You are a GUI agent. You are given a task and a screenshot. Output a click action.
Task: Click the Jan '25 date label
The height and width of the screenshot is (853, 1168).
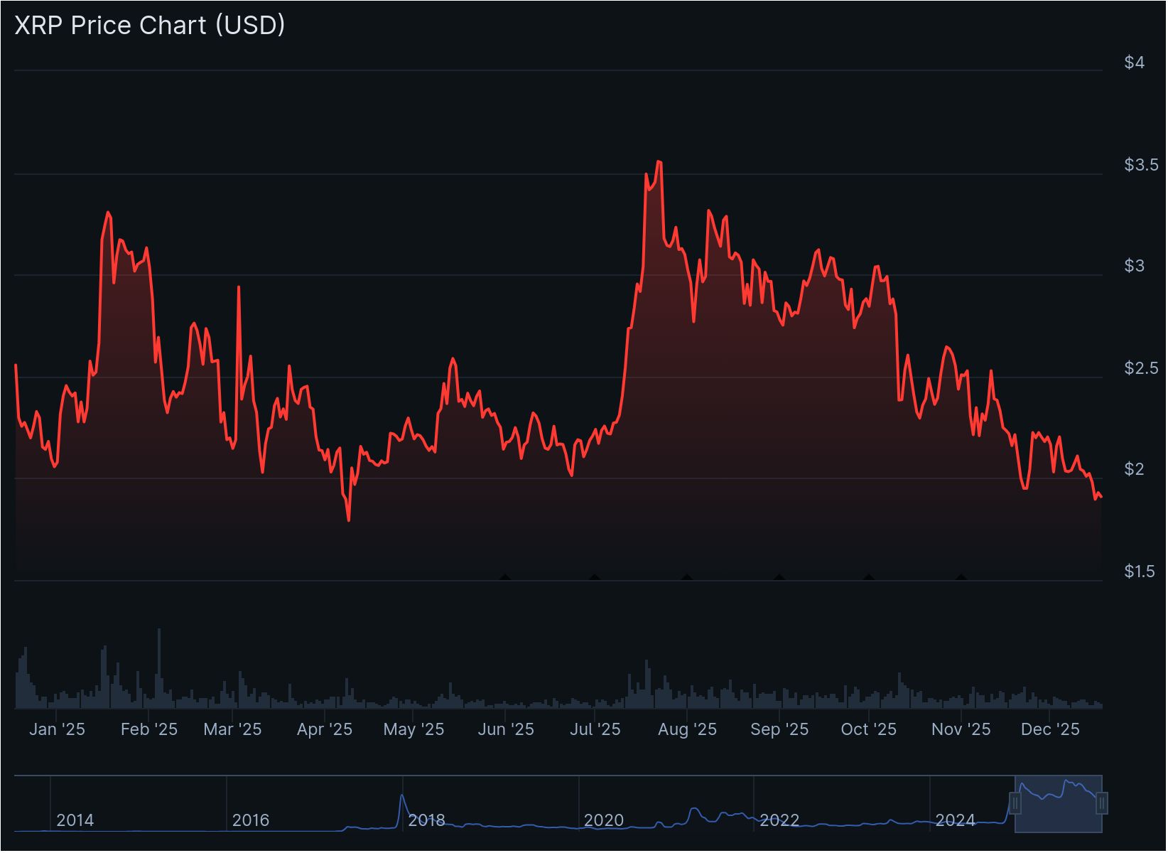click(57, 730)
